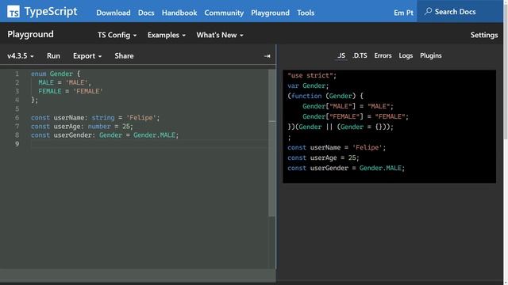The height and width of the screenshot is (285, 508).
Task: Click the editor vertical scrollbar
Action: (x=271, y=142)
